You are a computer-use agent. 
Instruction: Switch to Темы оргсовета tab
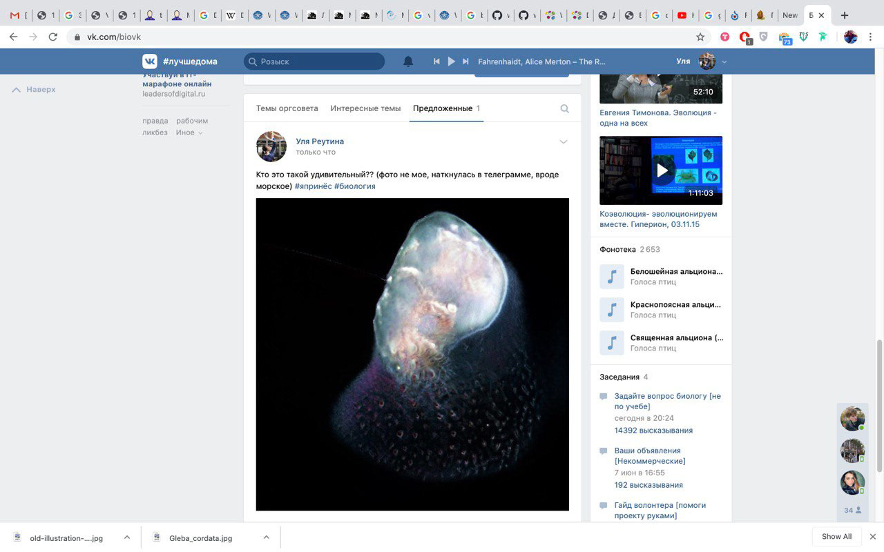click(287, 108)
